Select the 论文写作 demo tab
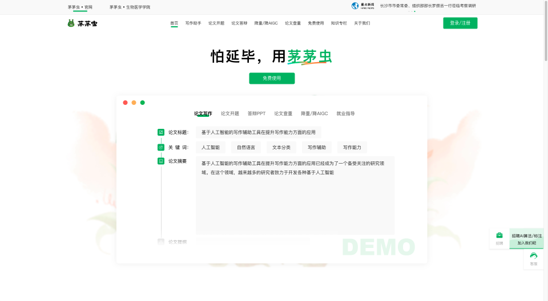 pos(203,113)
